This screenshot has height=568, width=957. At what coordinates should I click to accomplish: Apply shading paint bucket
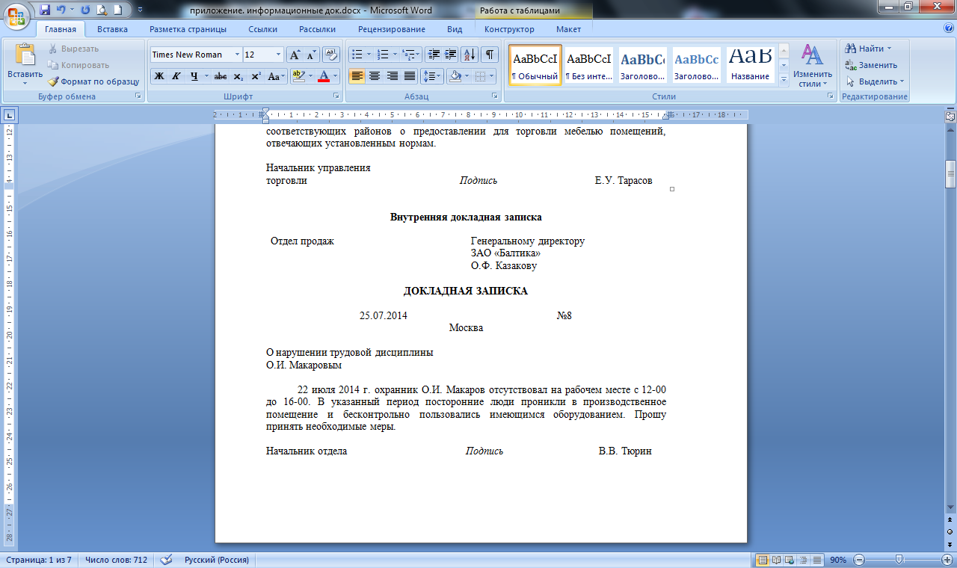coord(454,76)
